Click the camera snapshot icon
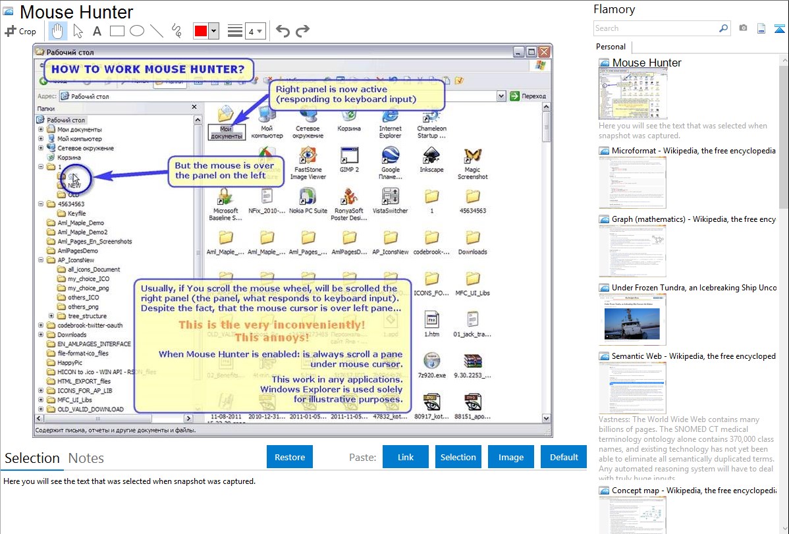This screenshot has width=789, height=534. 743,28
